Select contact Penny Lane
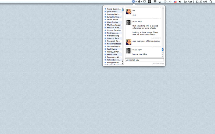 click(113, 54)
